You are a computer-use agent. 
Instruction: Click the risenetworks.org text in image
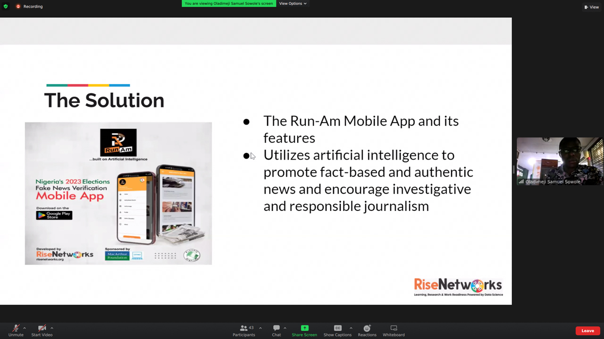[x=50, y=259]
